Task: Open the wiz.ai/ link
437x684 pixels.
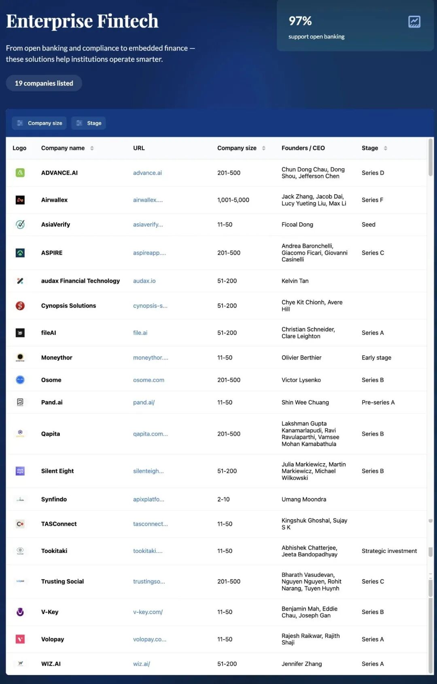Action: point(141,664)
